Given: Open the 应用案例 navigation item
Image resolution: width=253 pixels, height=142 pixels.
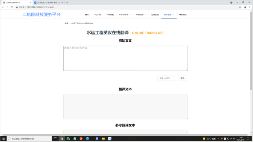Looking at the screenshot, I should coord(155,14).
